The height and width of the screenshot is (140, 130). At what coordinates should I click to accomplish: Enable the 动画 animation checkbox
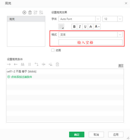53,50
